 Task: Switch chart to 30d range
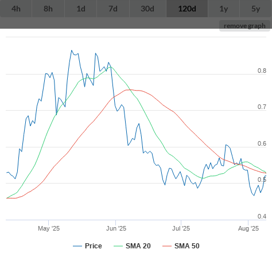point(148,9)
